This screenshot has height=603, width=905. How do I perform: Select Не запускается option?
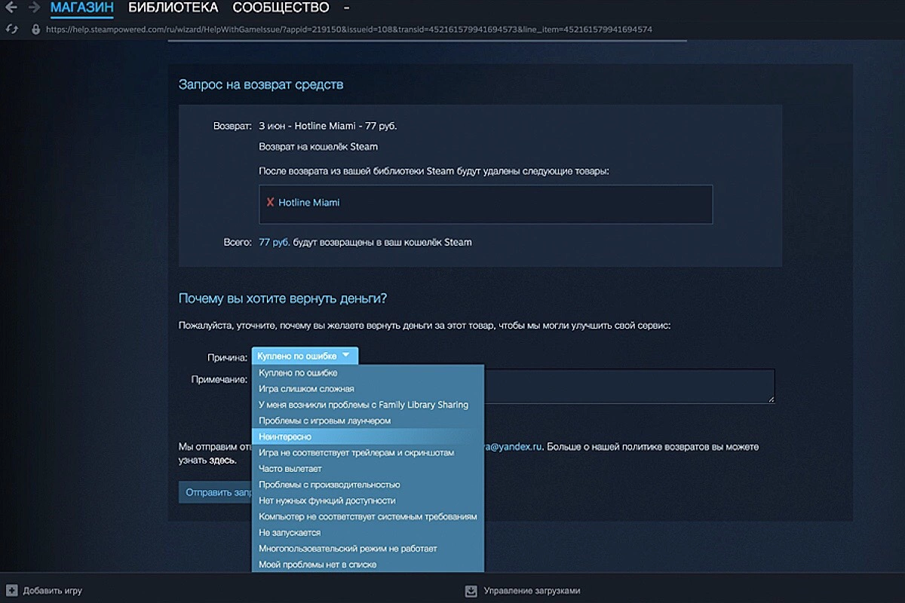[x=367, y=532]
